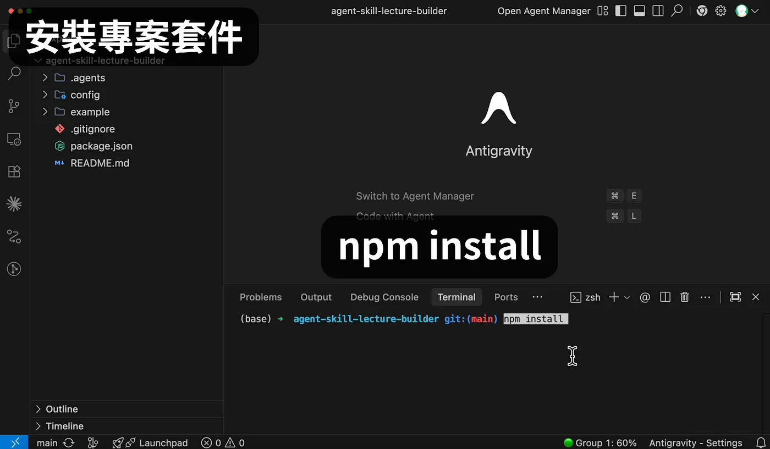
Task: Click Switch to Agent Manager link
Action: click(415, 196)
